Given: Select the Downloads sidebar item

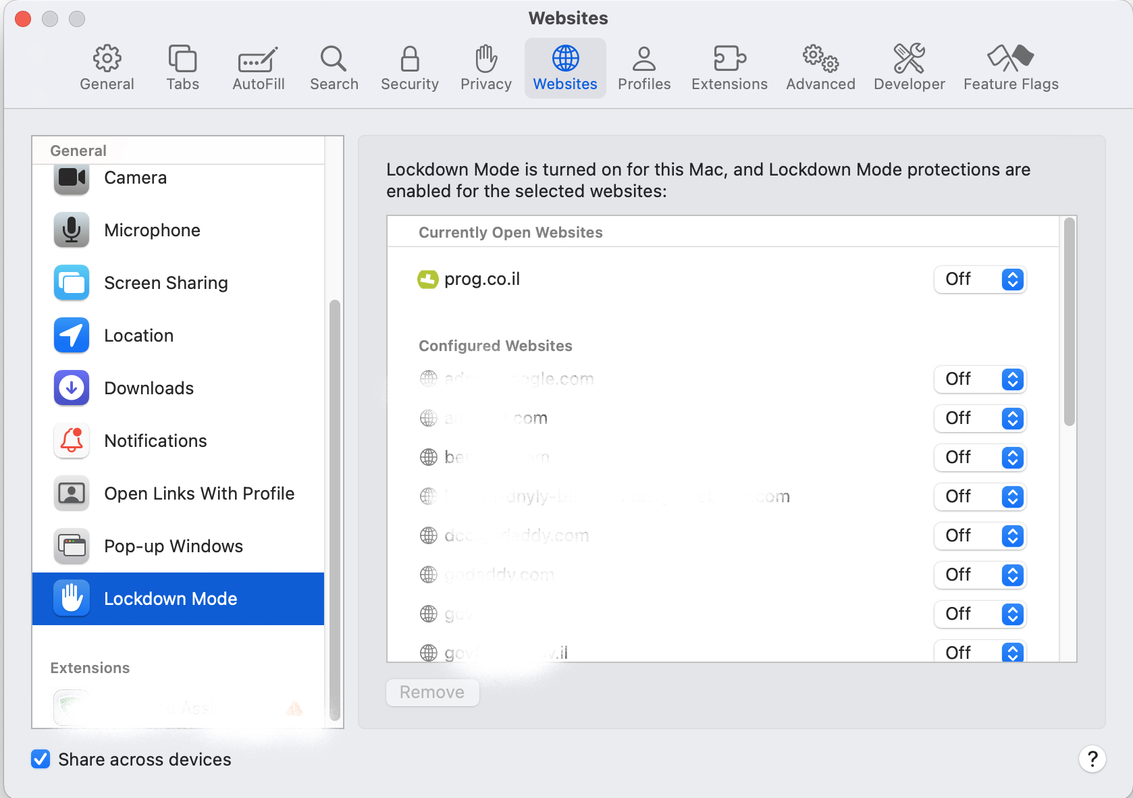Looking at the screenshot, I should (x=149, y=388).
